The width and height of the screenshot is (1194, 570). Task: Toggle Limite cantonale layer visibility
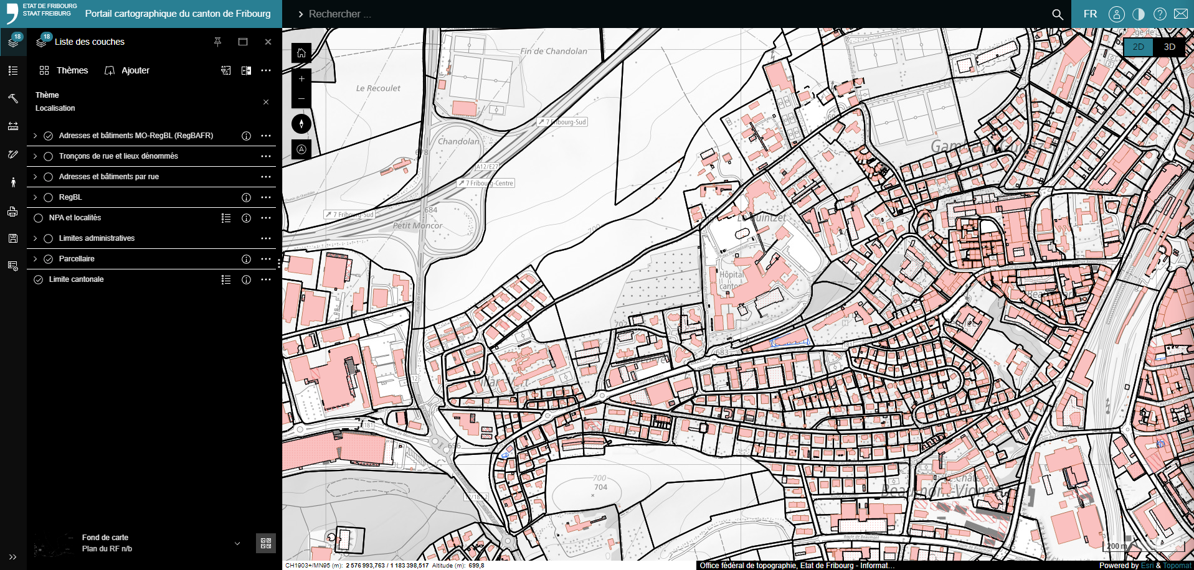pyautogui.click(x=38, y=279)
